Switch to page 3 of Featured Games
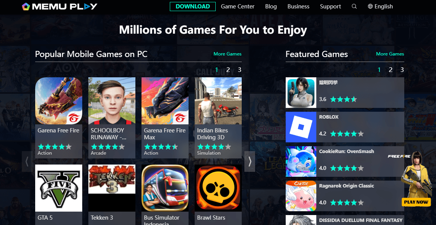The image size is (436, 225). click(x=402, y=70)
